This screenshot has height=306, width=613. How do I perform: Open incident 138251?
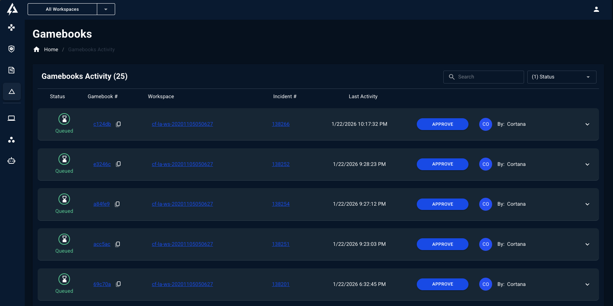pos(281,244)
